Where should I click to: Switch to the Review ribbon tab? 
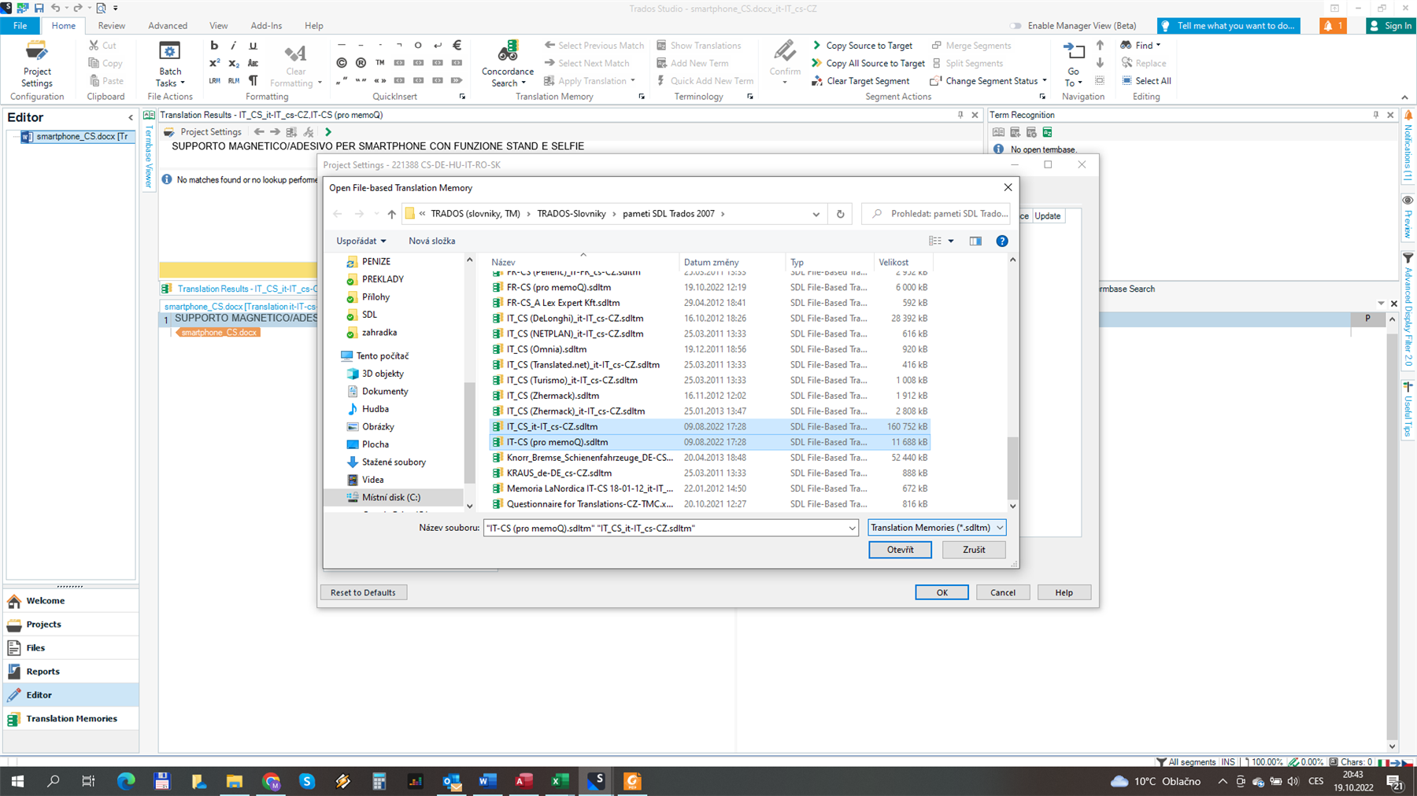(111, 26)
